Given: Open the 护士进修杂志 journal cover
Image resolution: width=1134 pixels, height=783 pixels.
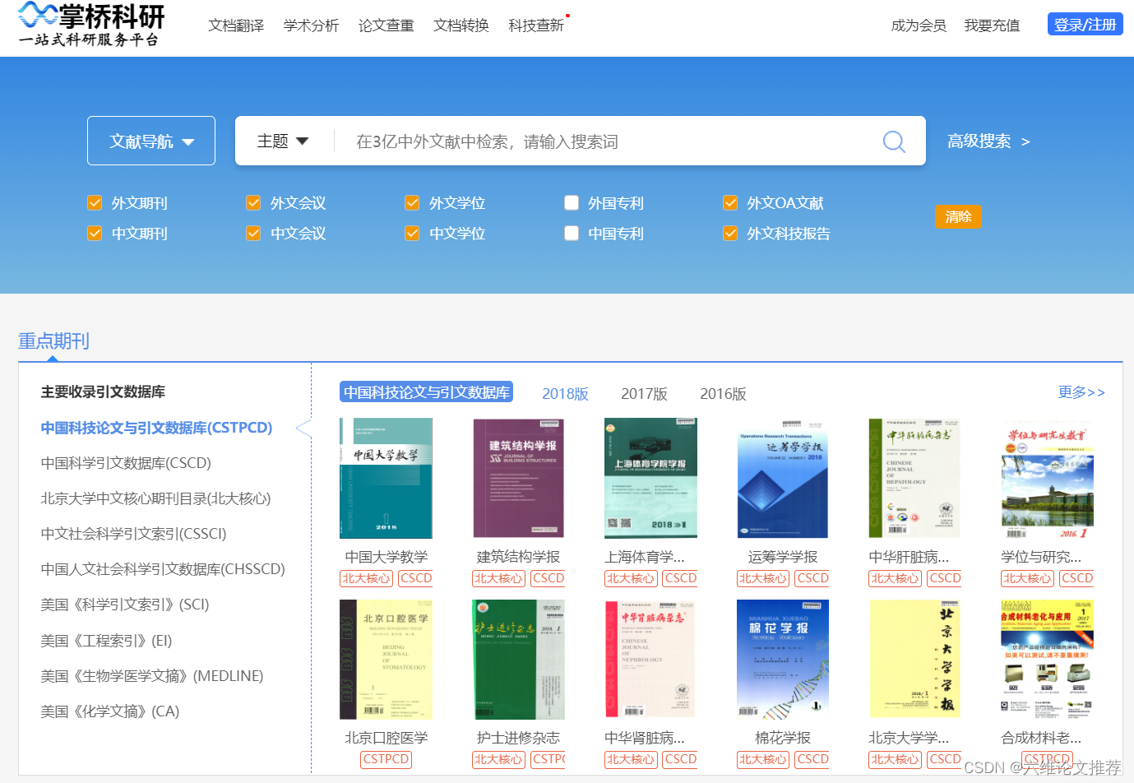Looking at the screenshot, I should pos(518,660).
